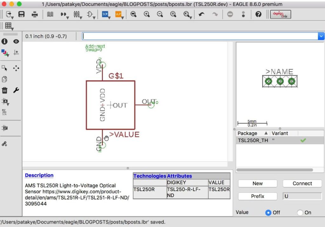Click the Undo arrow icon
Image resolution: width=325 pixels, height=227 pixels.
(201, 14)
